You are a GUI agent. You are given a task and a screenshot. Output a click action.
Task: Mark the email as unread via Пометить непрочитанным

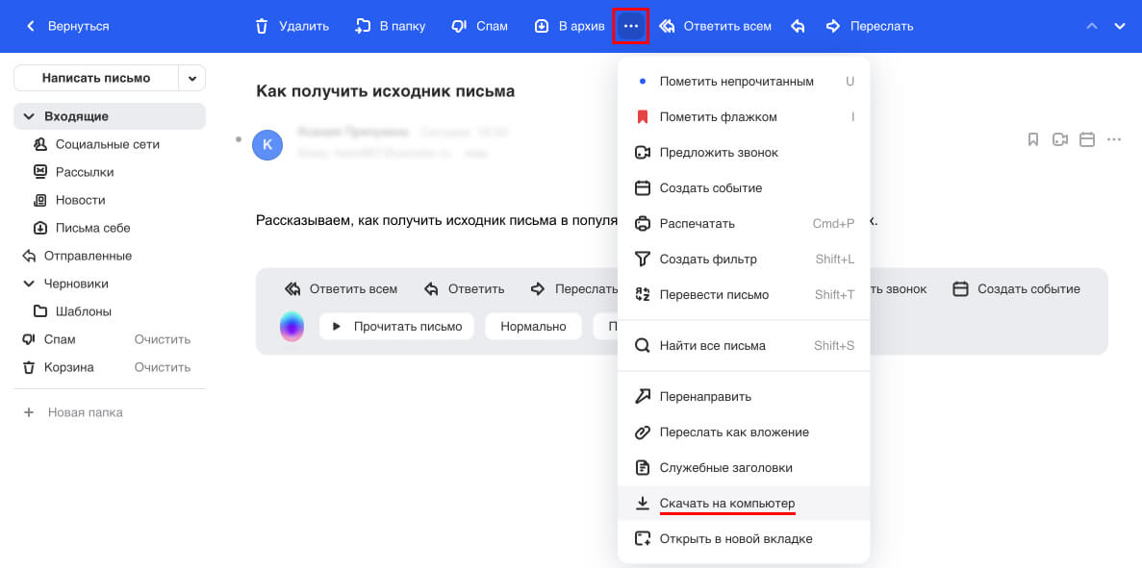click(x=734, y=81)
